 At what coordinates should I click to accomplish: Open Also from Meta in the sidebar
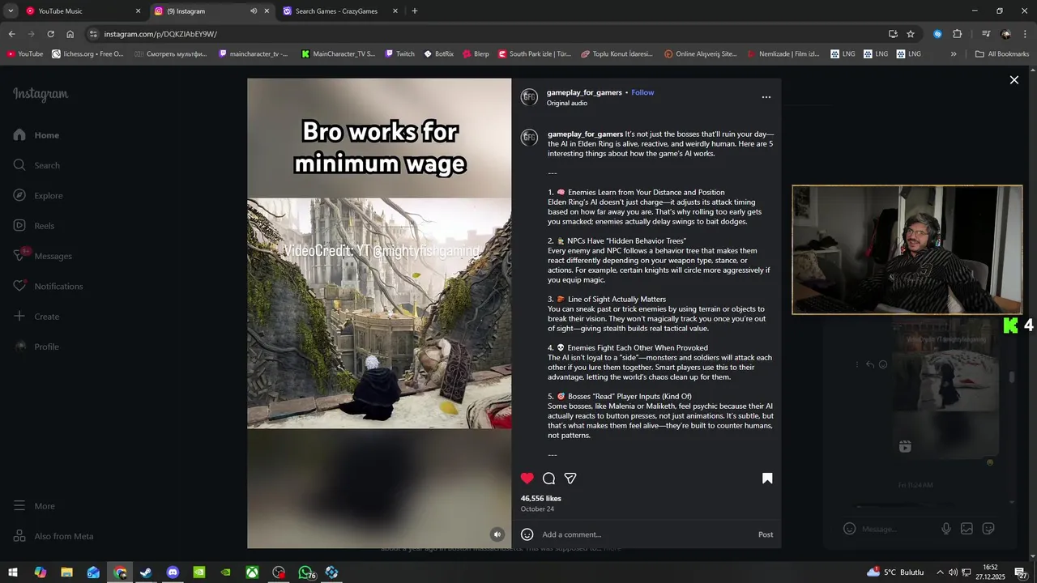53,536
